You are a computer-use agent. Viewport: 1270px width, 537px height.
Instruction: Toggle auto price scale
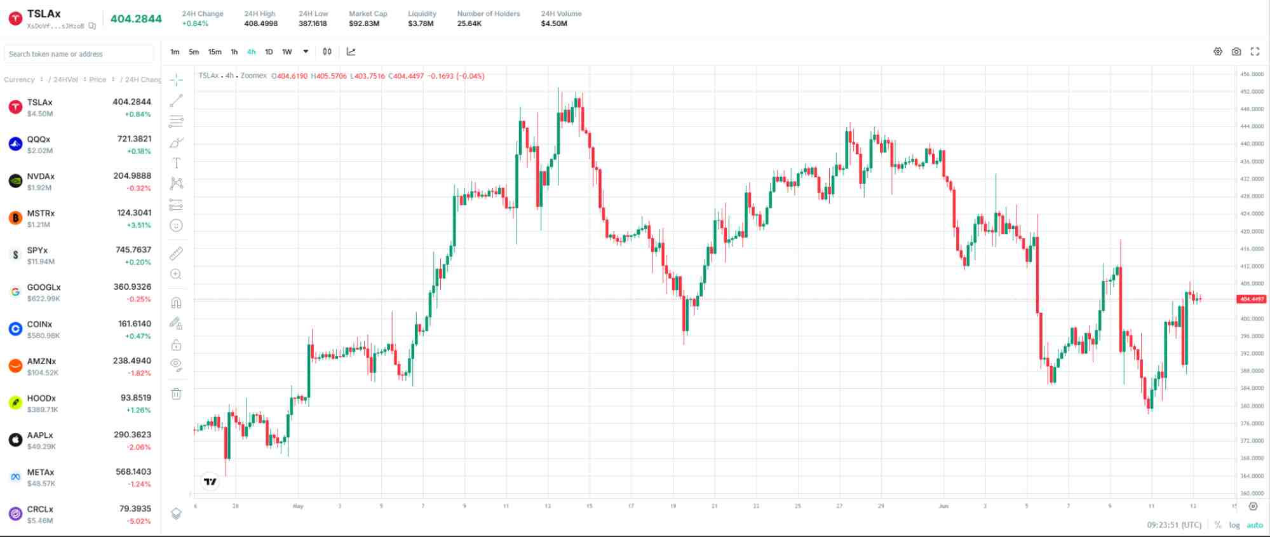(1255, 525)
